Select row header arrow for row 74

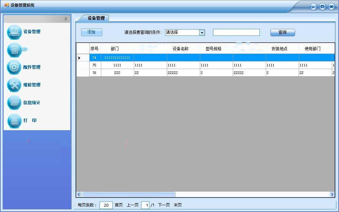[83, 58]
